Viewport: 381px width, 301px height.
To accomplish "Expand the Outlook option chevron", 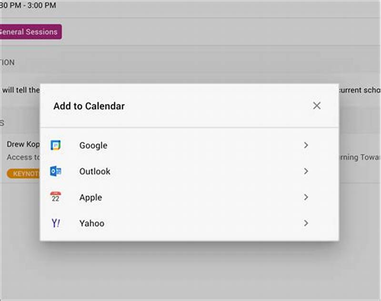I will [306, 171].
